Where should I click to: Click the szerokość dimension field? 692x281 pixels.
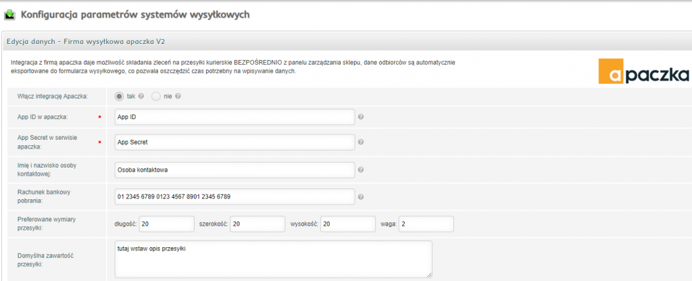(x=257, y=224)
